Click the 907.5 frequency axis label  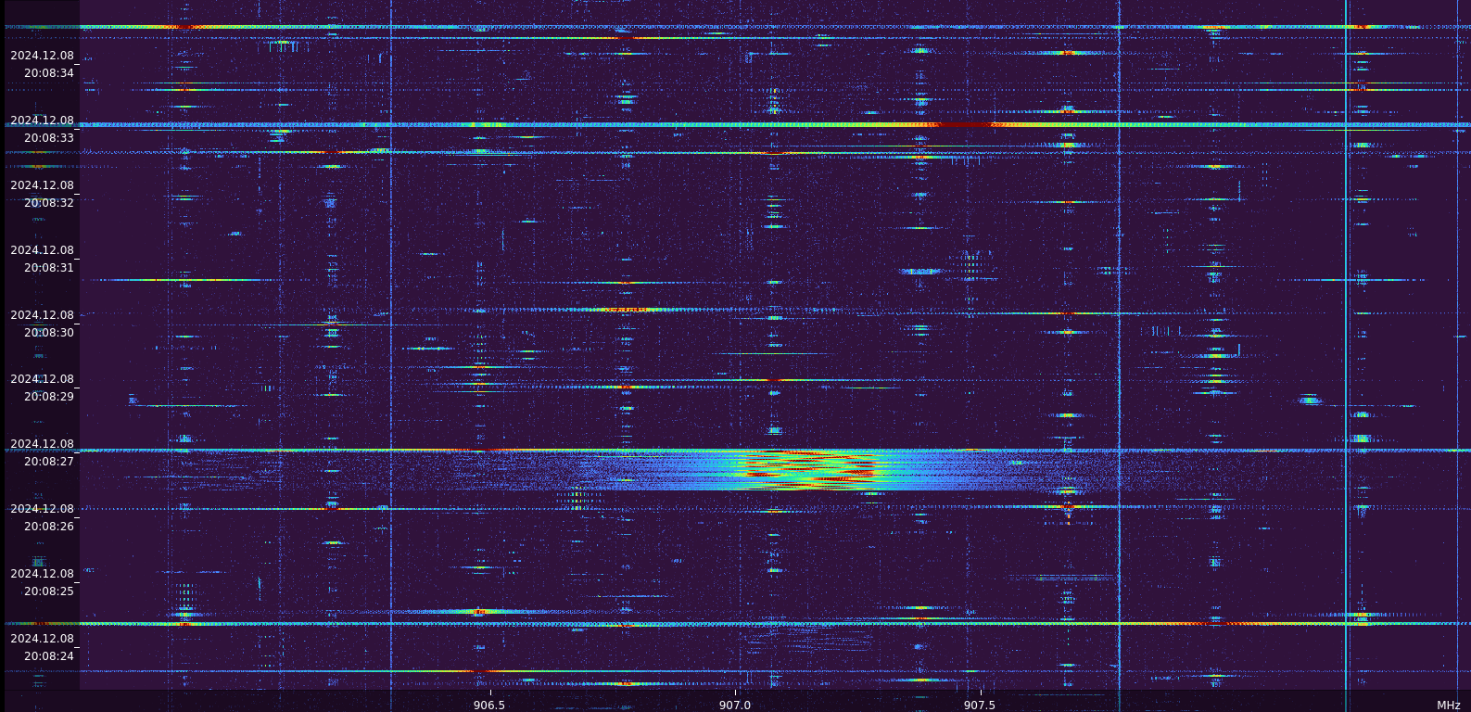pyautogui.click(x=980, y=705)
